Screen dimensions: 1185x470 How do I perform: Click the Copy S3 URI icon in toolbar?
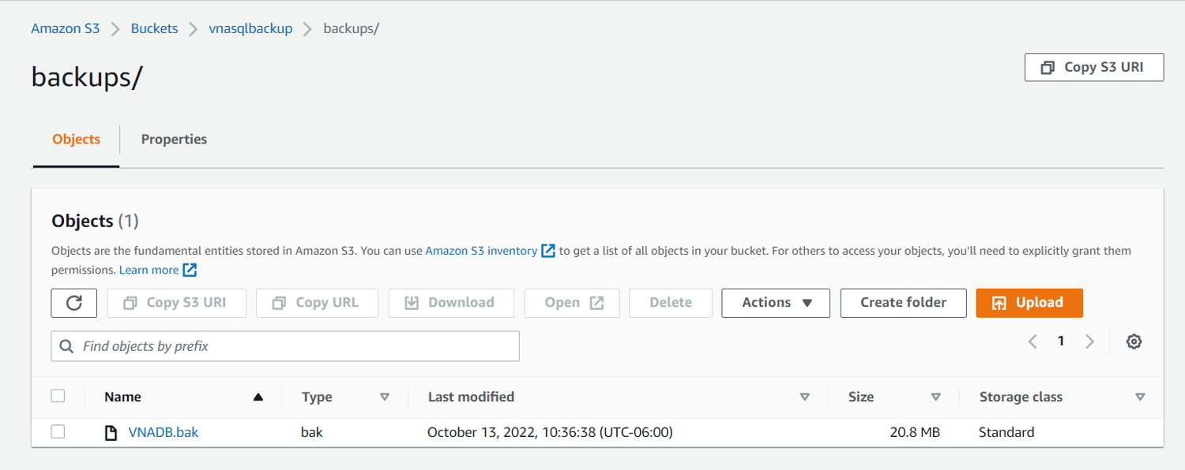click(129, 303)
